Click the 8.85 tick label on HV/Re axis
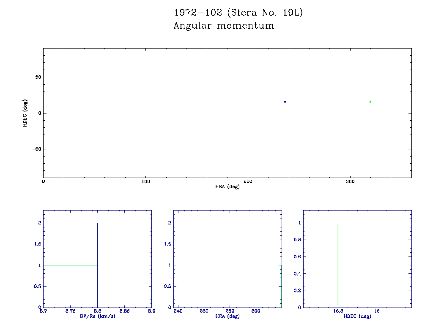The image size is (433, 324). tap(124, 311)
